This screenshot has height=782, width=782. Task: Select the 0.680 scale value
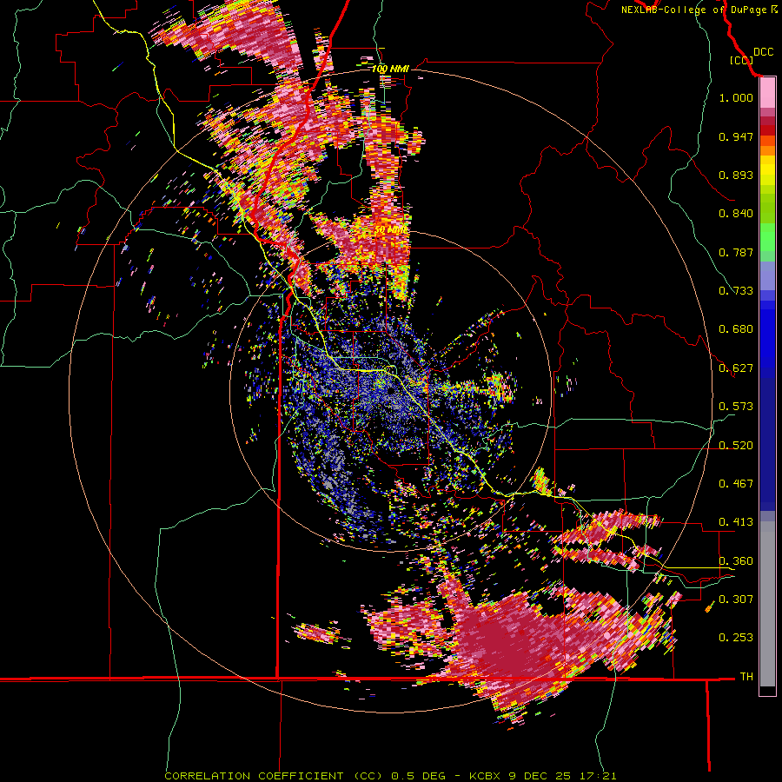[x=736, y=329]
